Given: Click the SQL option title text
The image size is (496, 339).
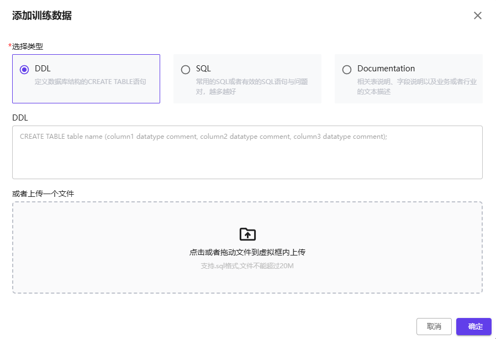Looking at the screenshot, I should click(x=203, y=69).
